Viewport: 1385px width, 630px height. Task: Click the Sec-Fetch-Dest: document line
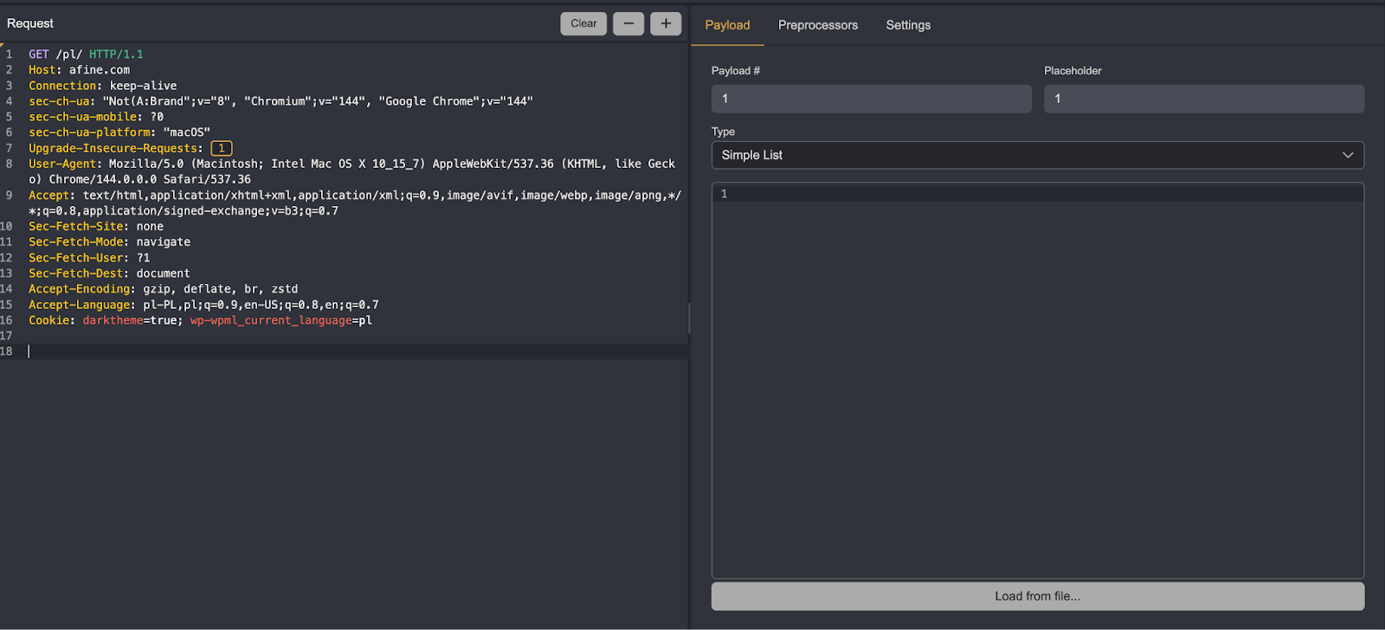109,273
